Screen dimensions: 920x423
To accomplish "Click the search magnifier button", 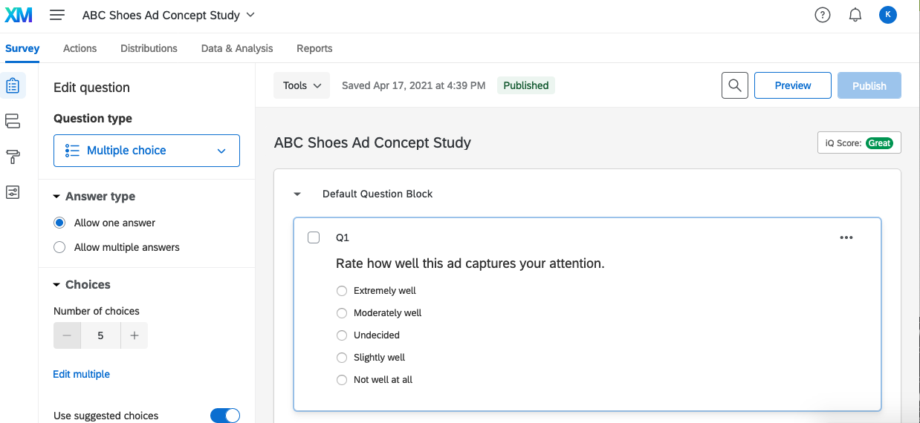I will coord(734,85).
